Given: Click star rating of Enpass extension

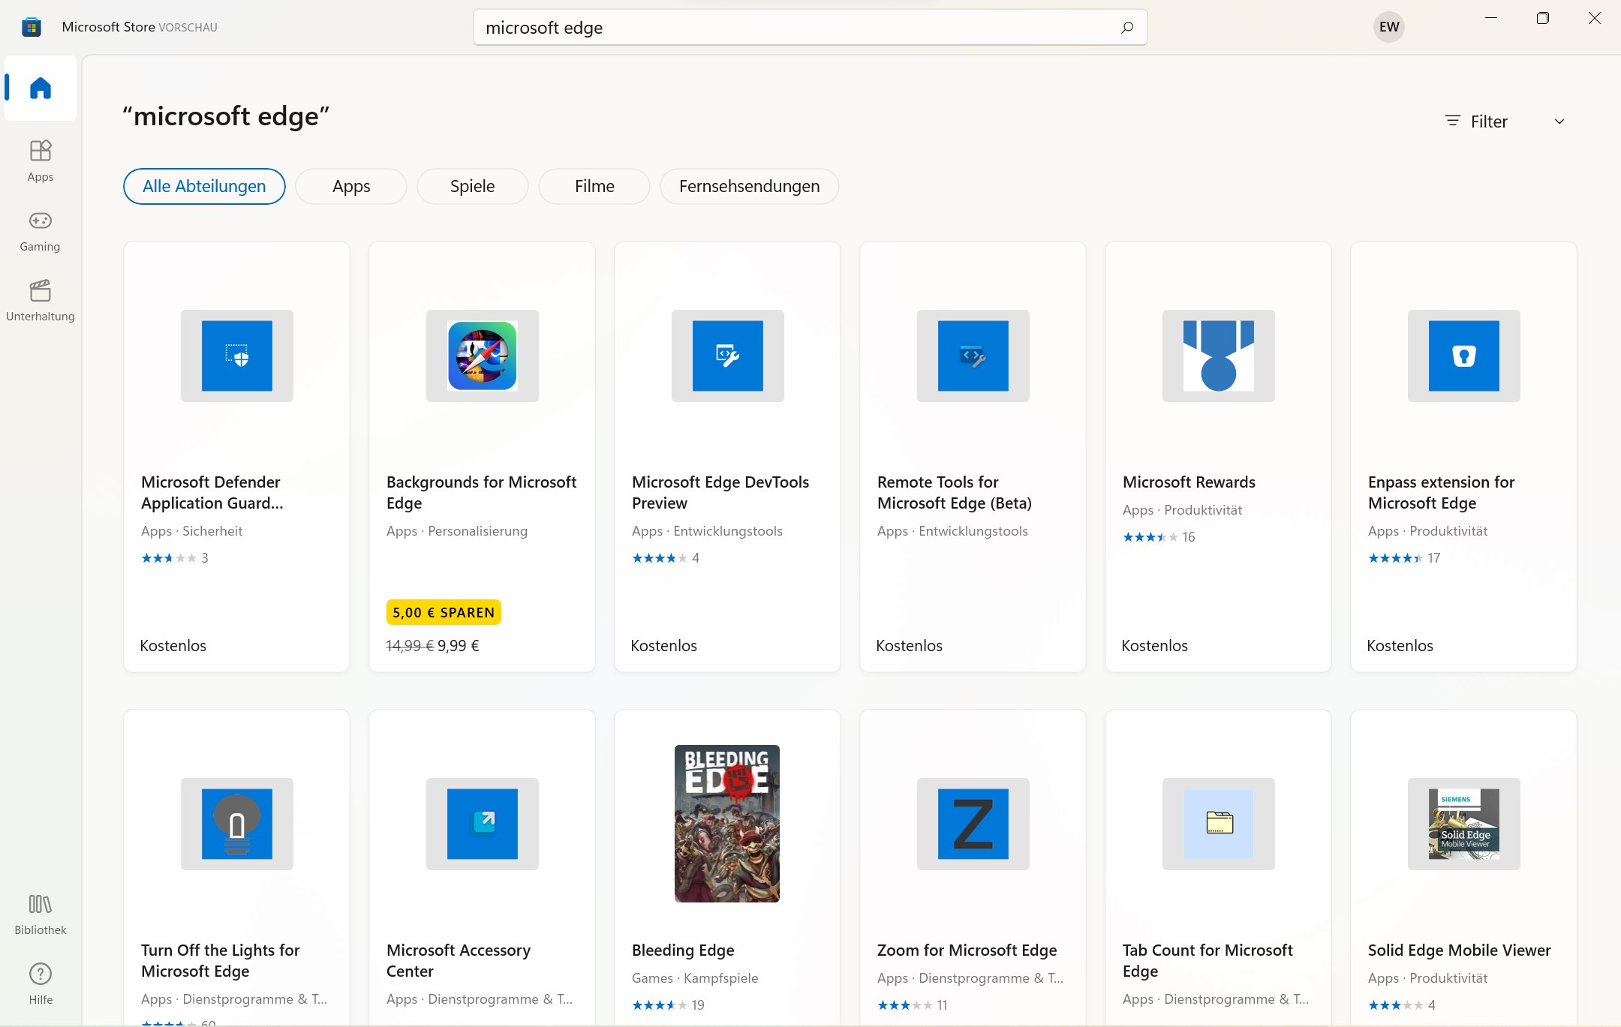Looking at the screenshot, I should pyautogui.click(x=1404, y=558).
